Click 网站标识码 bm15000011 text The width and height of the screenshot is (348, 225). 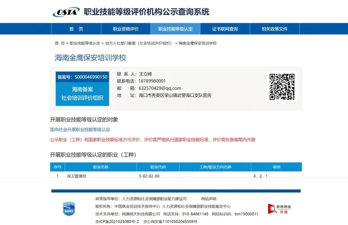pos(235,214)
